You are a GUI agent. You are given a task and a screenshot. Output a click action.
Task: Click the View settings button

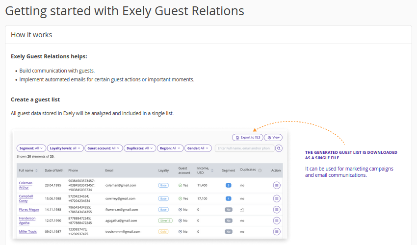point(273,138)
